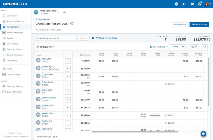
Task: Click the SD avatar for Sean Duffey
Action: [x=38, y=83]
